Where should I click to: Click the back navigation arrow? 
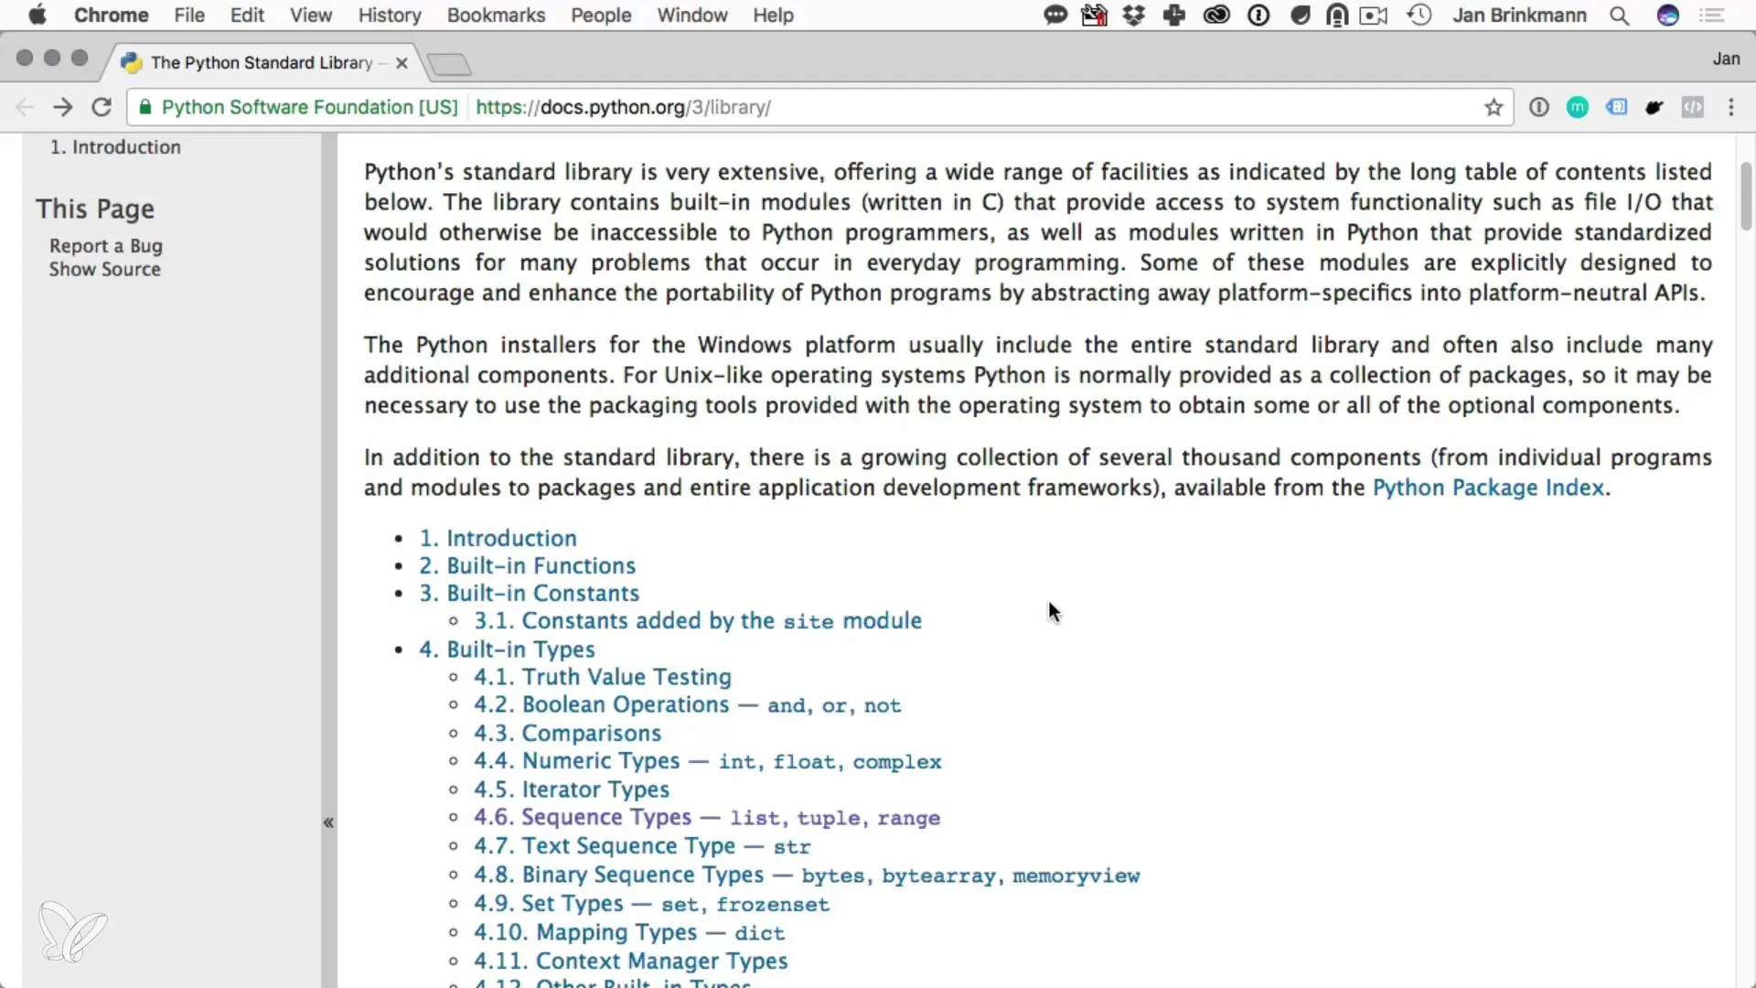pos(25,107)
